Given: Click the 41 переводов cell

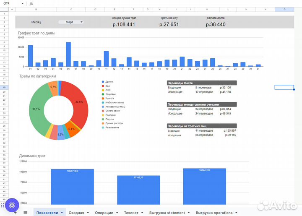Looking at the screenshot, I should click(204, 130).
